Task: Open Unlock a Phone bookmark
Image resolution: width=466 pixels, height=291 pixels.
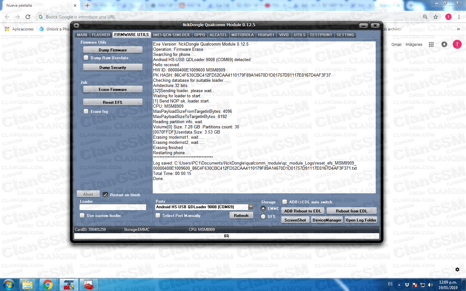Action: pos(54,29)
